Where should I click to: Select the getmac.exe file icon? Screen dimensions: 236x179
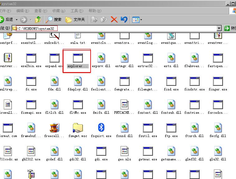[148, 151]
